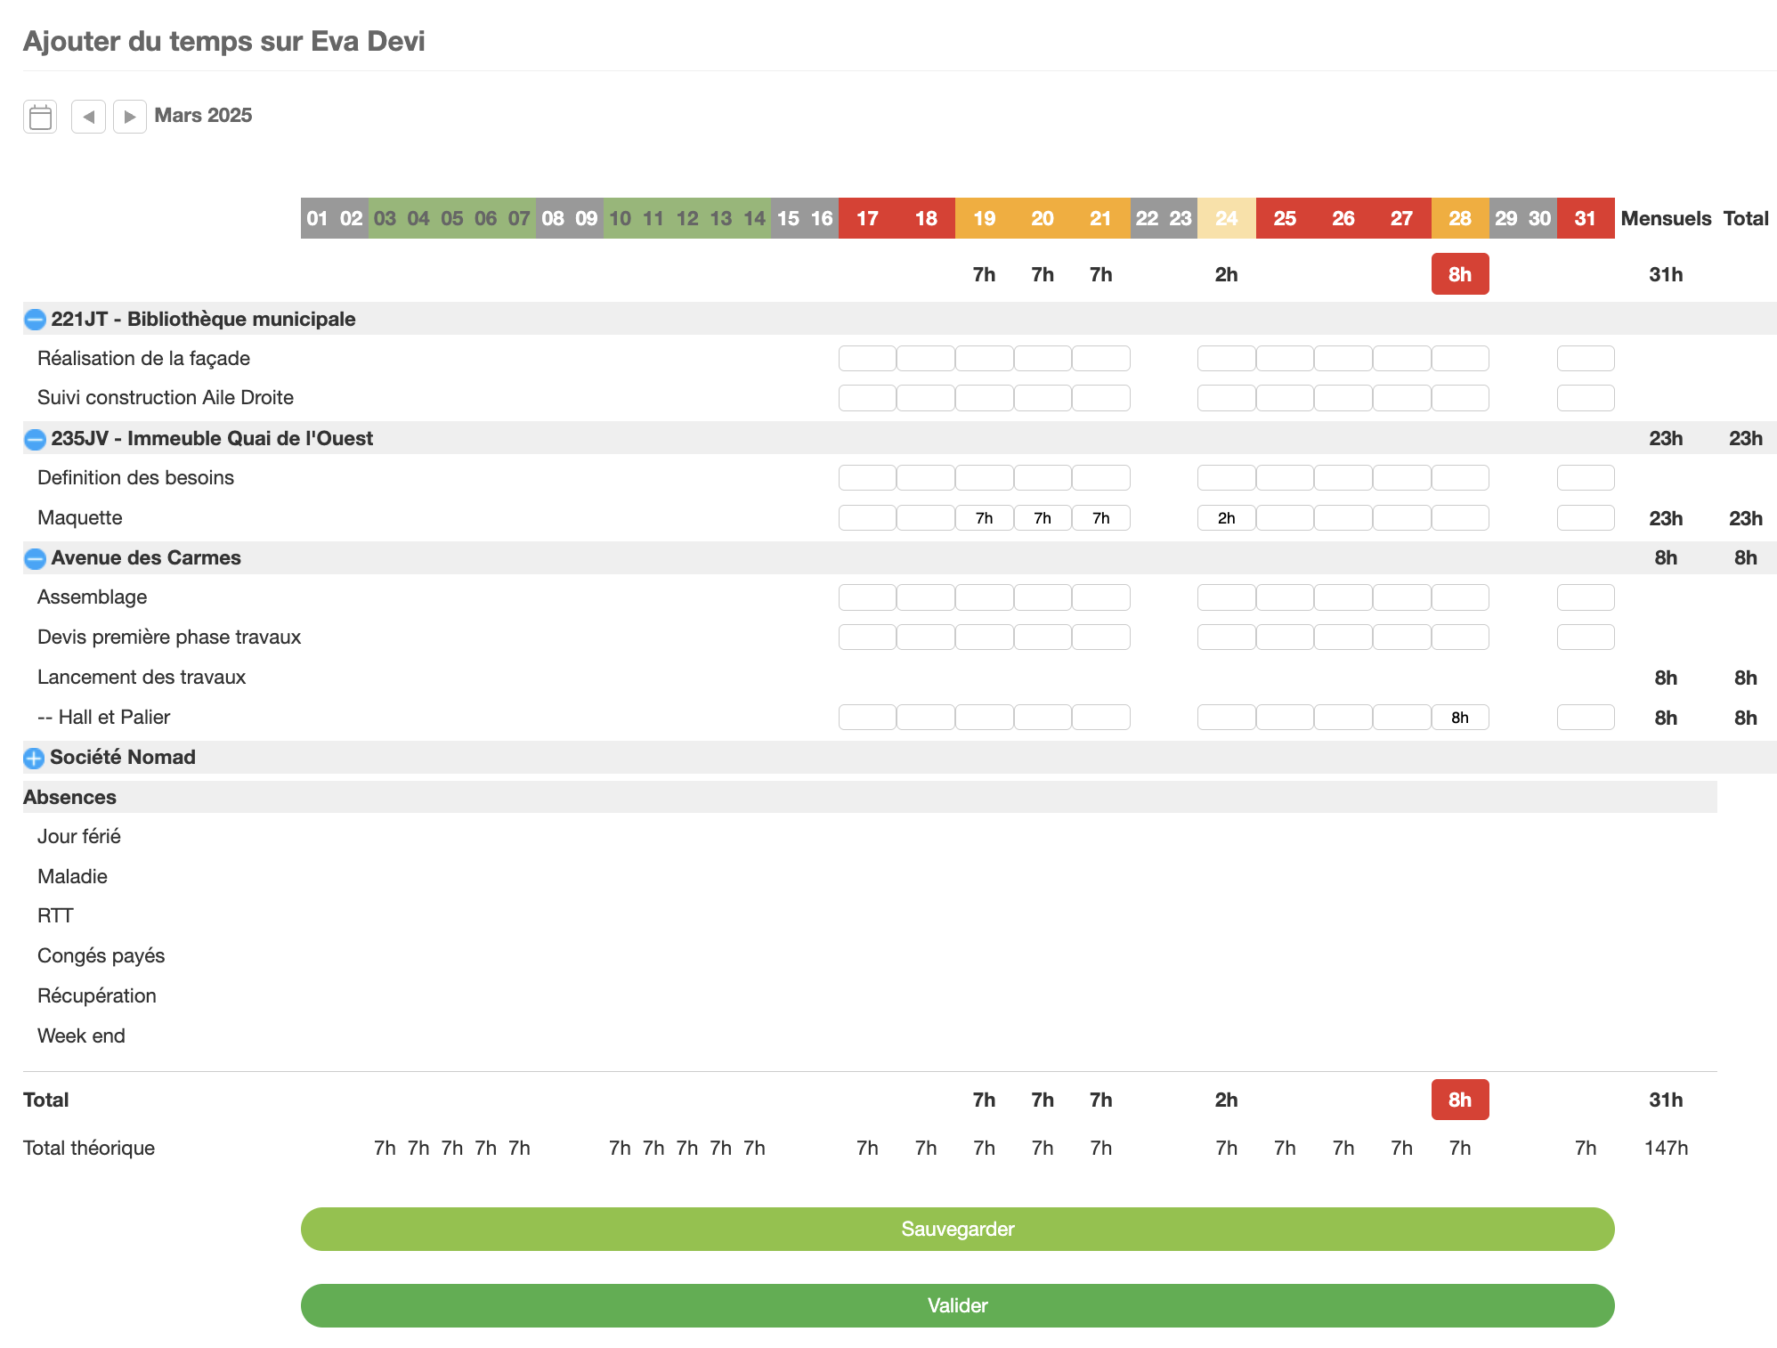Click the 147h theoretical monthly total
Image resolution: width=1777 pixels, height=1348 pixels.
point(1666,1149)
